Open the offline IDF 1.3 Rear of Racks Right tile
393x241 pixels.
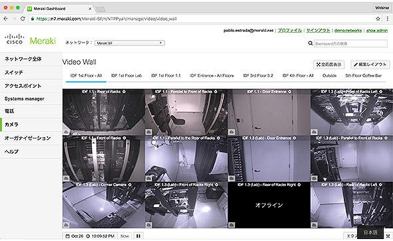click(x=269, y=205)
